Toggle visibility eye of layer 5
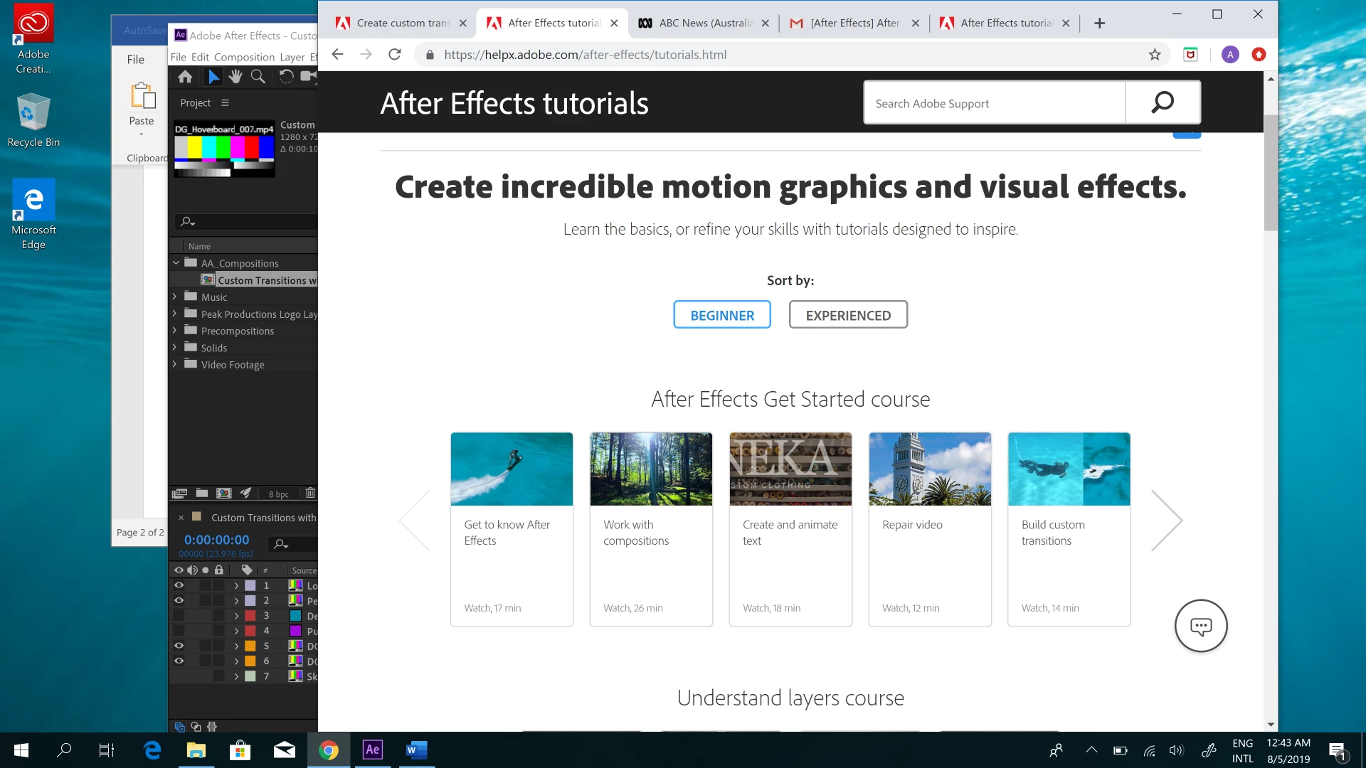 [179, 646]
